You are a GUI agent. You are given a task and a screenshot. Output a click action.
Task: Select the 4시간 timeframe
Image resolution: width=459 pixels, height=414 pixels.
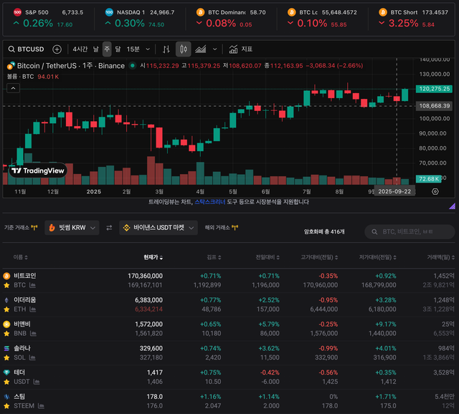click(x=80, y=49)
